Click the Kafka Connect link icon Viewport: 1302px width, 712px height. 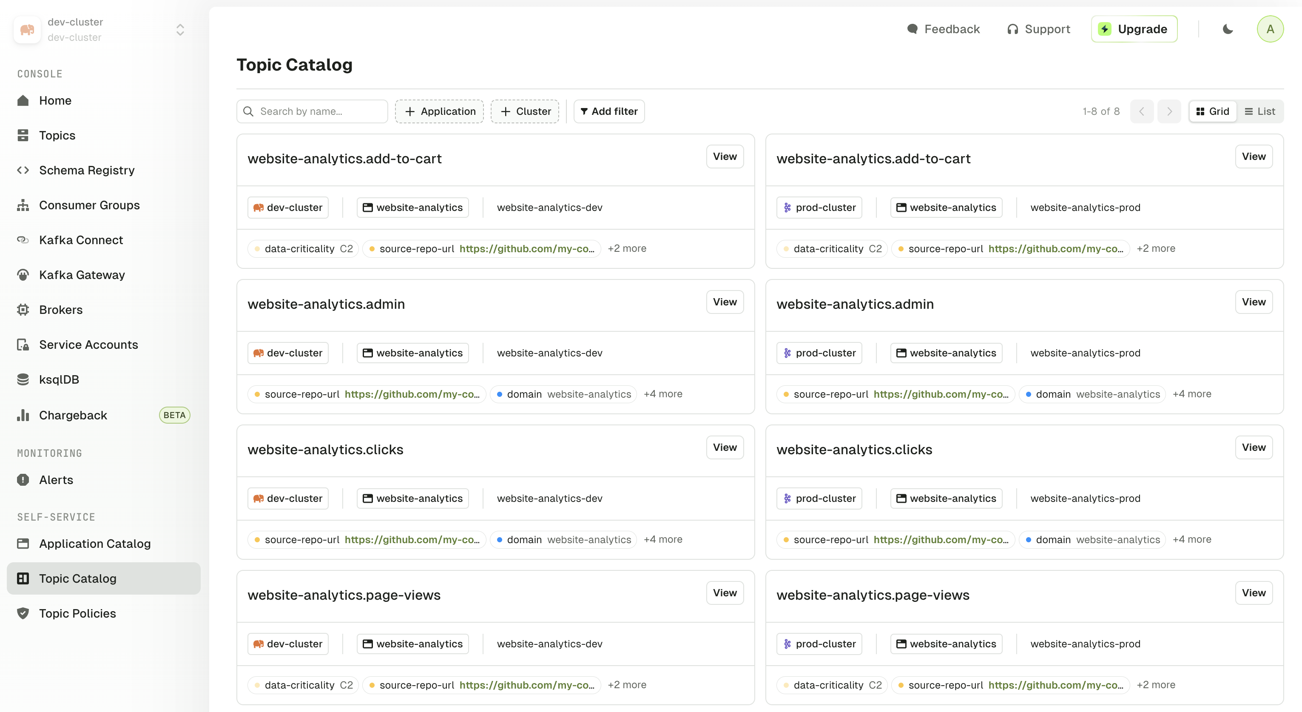click(x=23, y=240)
